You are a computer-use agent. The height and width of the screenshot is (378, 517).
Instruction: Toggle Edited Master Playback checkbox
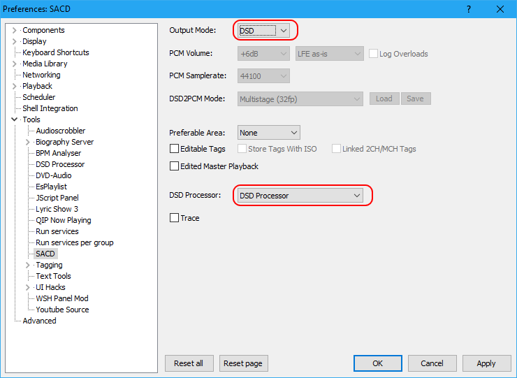click(175, 166)
